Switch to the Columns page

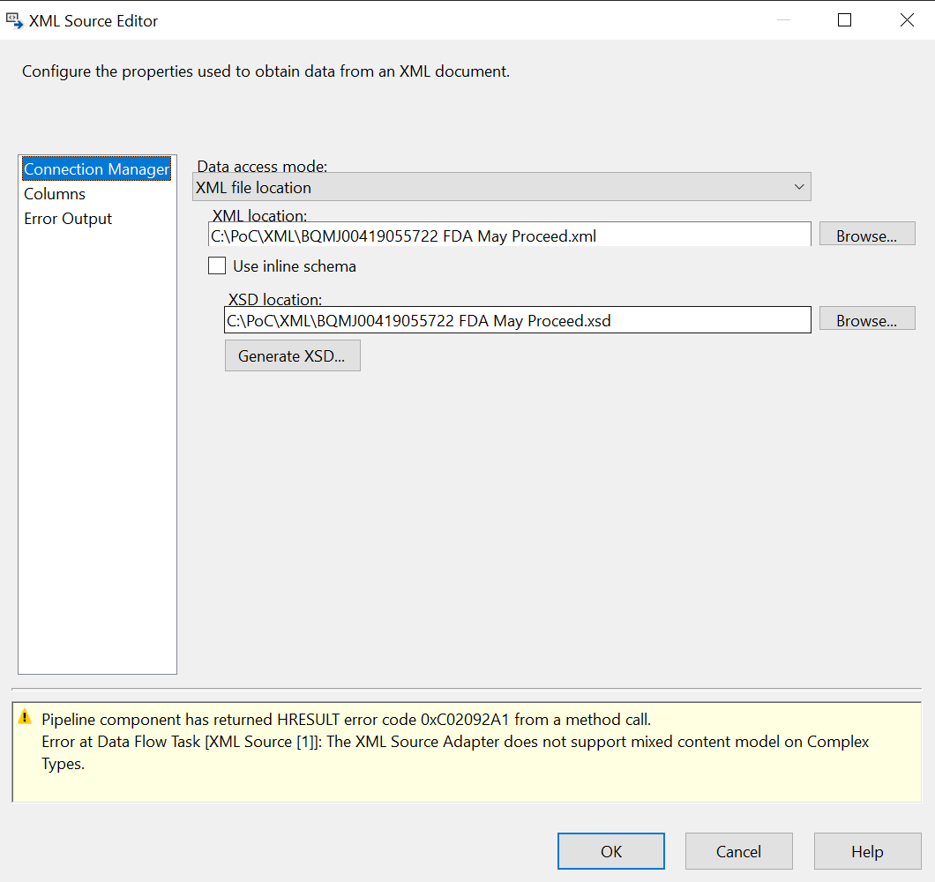coord(55,194)
